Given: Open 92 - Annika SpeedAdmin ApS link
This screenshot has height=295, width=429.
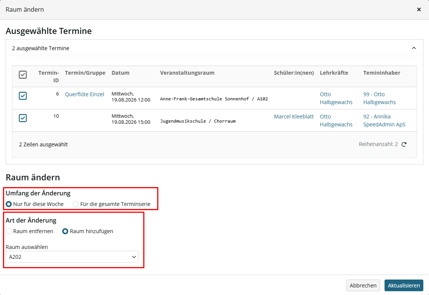Looking at the screenshot, I should coord(384,120).
